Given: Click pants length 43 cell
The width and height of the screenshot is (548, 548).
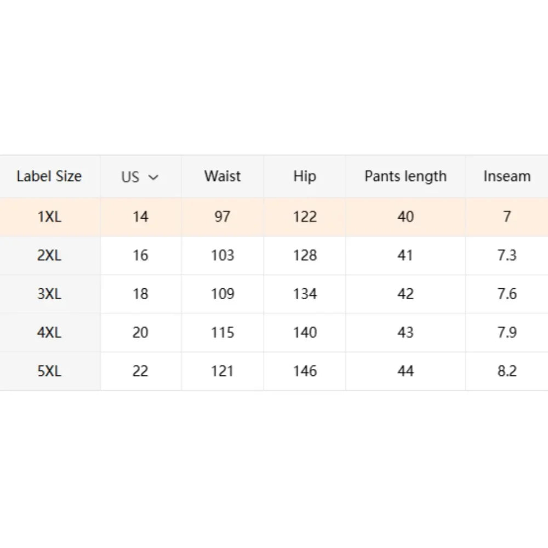Looking at the screenshot, I should (406, 333).
